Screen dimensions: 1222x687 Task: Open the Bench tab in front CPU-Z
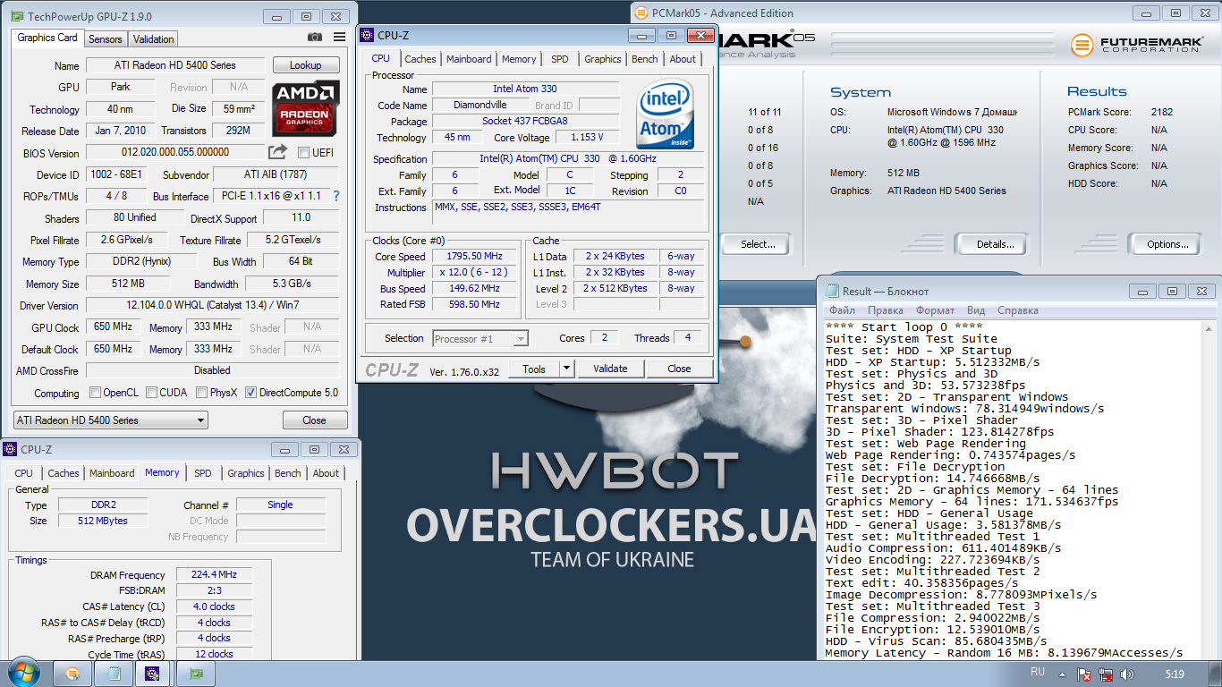(x=644, y=59)
